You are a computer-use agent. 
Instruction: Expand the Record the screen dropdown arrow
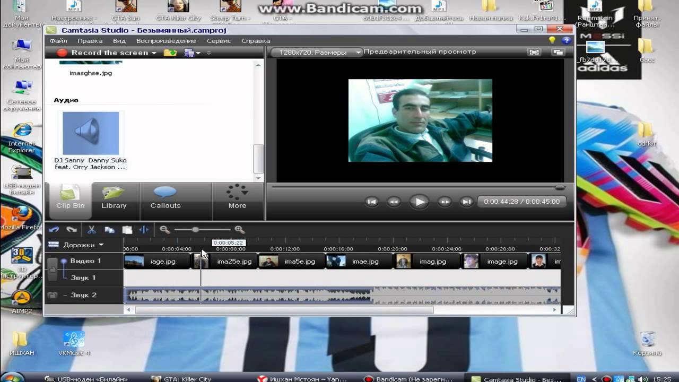154,53
